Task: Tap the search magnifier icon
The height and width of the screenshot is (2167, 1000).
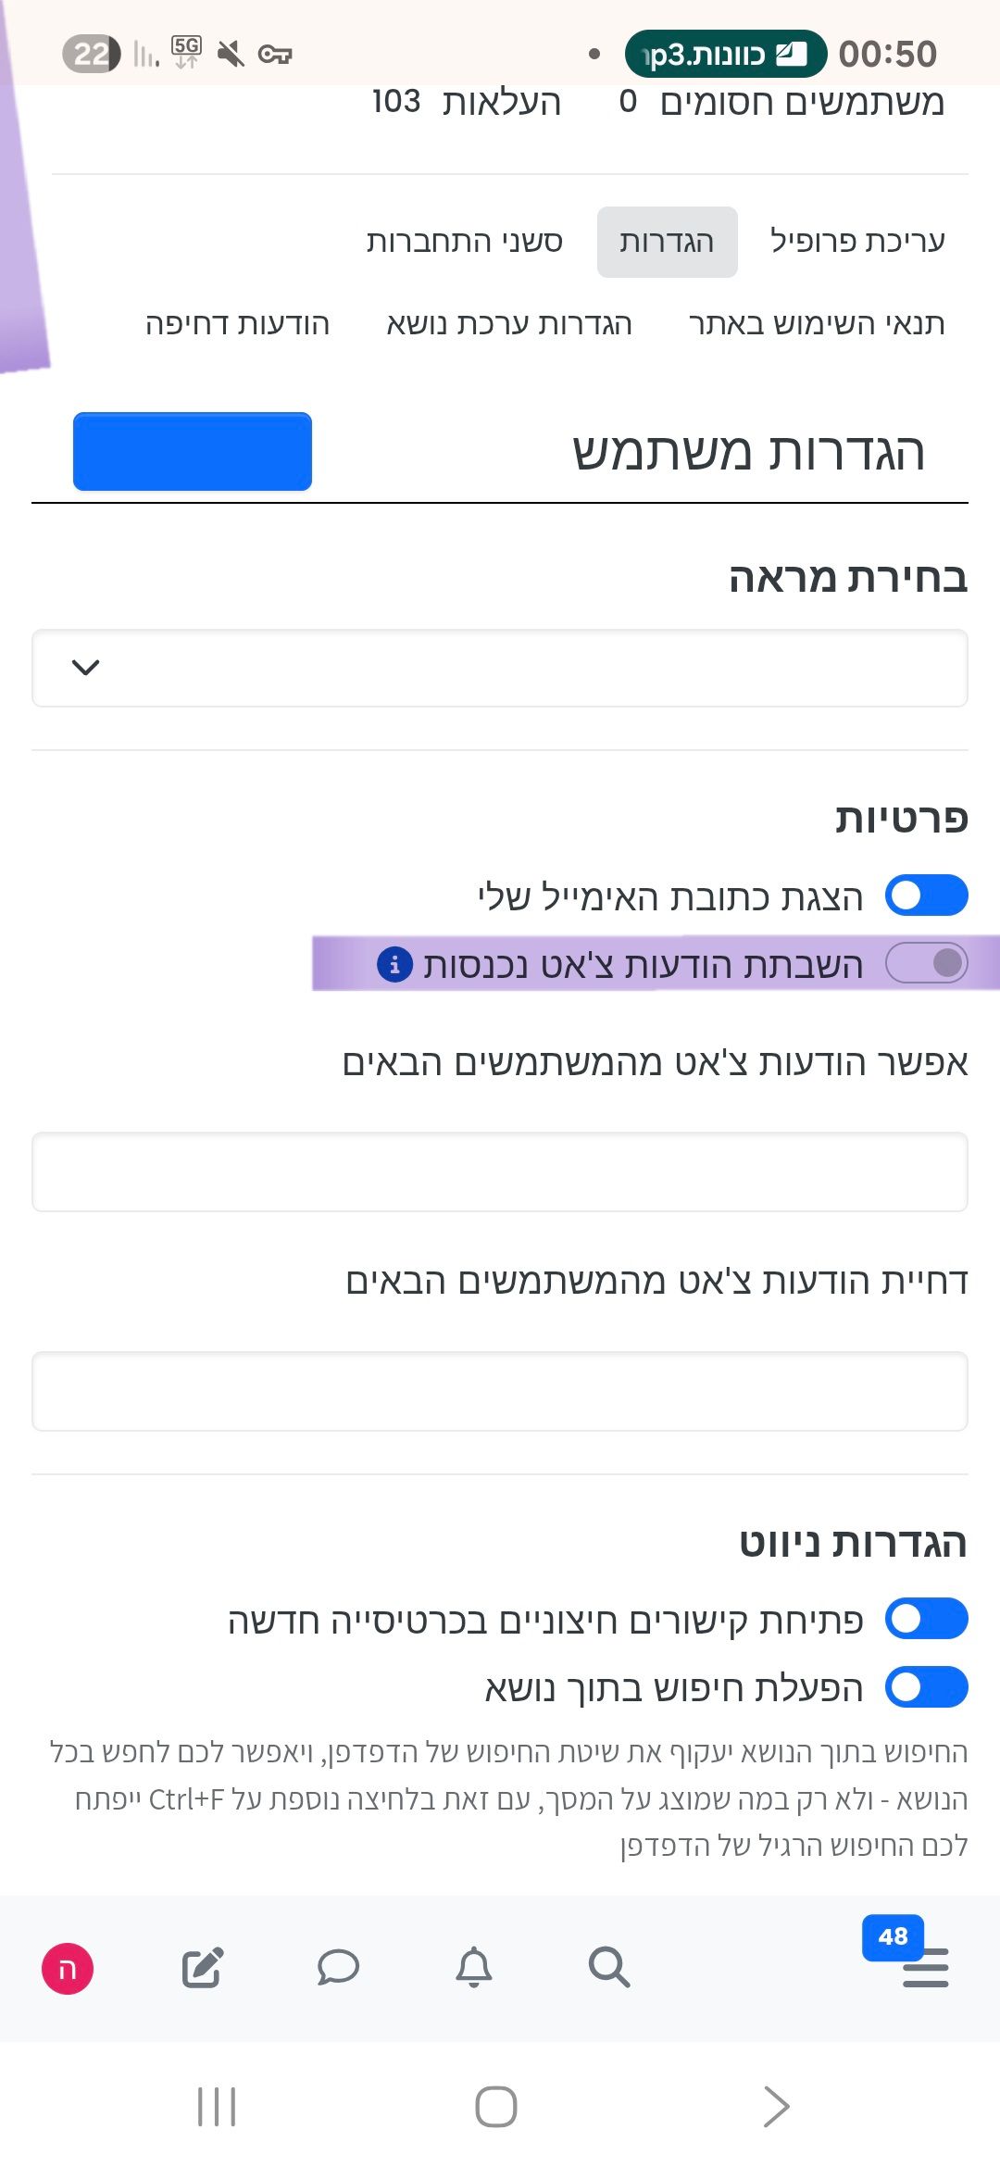Action: tap(608, 1966)
